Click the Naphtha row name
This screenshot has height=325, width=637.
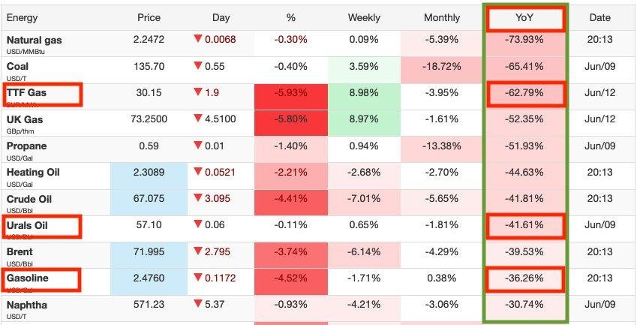tap(27, 305)
